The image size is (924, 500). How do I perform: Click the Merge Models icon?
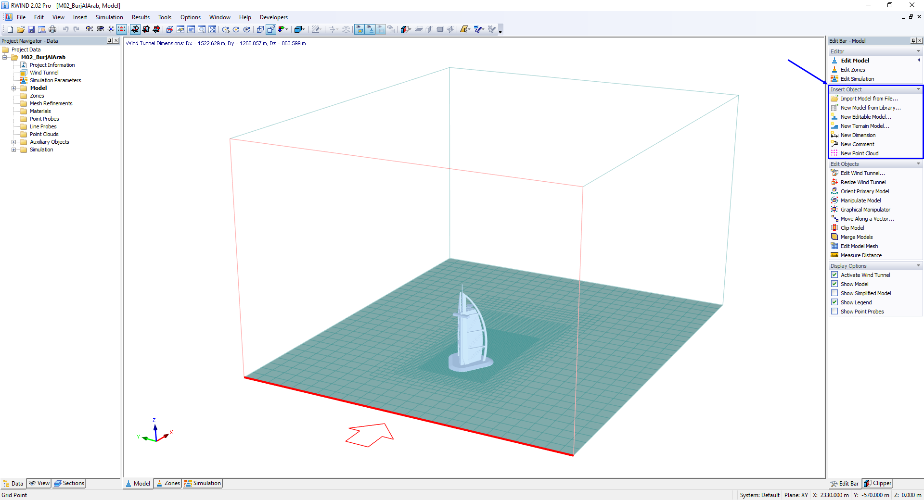834,237
